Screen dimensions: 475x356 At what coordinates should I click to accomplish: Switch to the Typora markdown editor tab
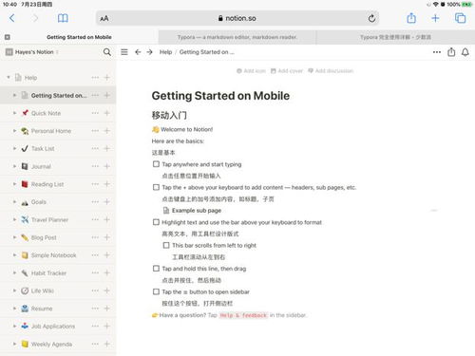click(237, 37)
